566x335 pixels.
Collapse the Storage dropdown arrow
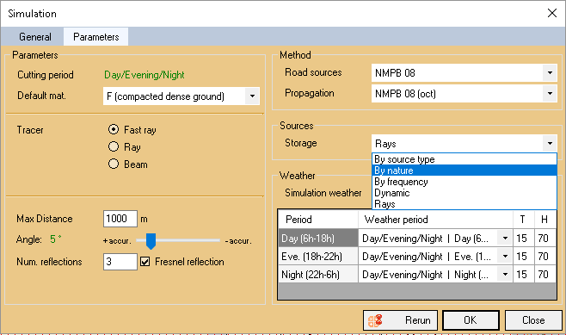(550, 144)
